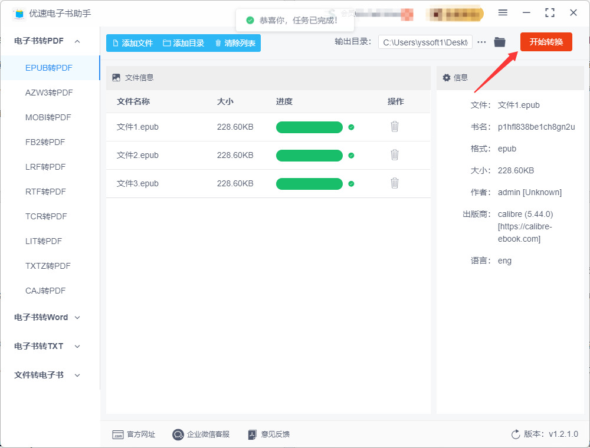Click the output directory path field

pyautogui.click(x=425, y=42)
